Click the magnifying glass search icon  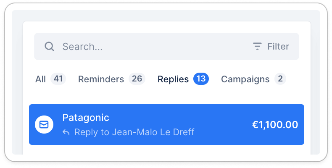tap(50, 46)
